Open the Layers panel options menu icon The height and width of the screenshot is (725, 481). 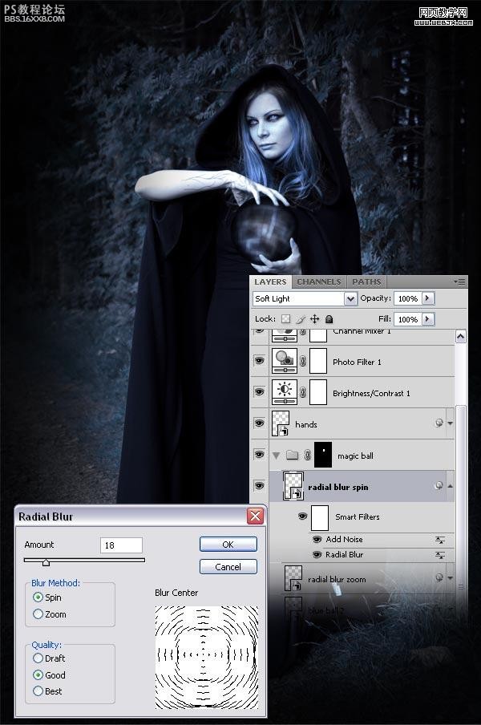click(x=459, y=281)
